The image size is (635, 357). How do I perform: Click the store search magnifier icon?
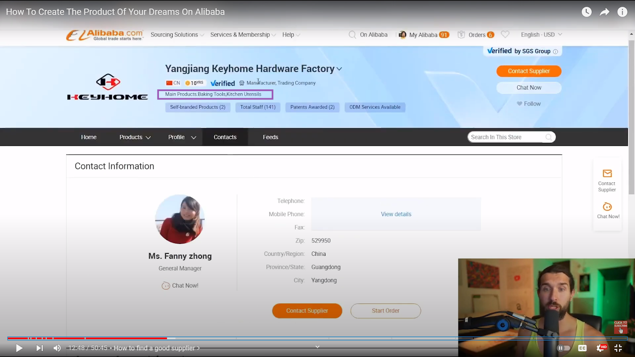pyautogui.click(x=548, y=137)
